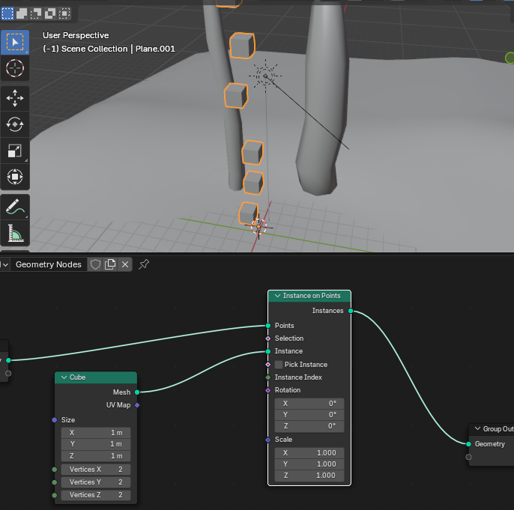Select the Move tool
Viewport: 514px width, 510px height.
(15, 98)
